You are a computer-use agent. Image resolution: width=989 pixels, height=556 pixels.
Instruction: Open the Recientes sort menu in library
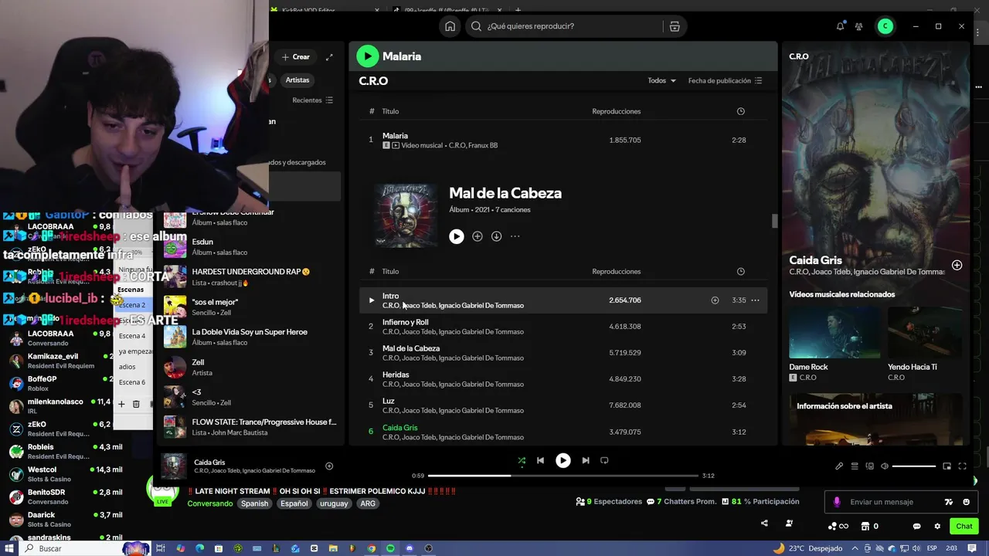[312, 100]
